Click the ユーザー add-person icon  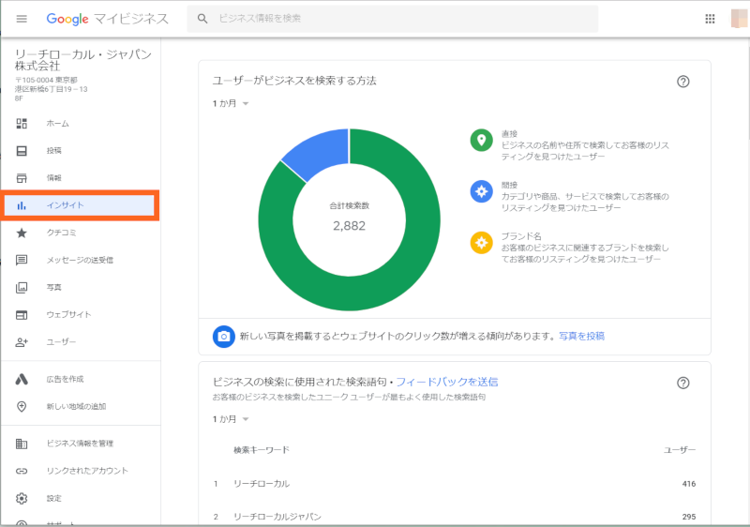click(22, 342)
